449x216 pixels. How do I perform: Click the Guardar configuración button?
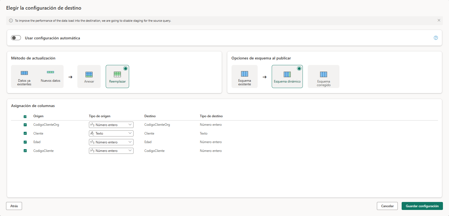tap(422, 206)
